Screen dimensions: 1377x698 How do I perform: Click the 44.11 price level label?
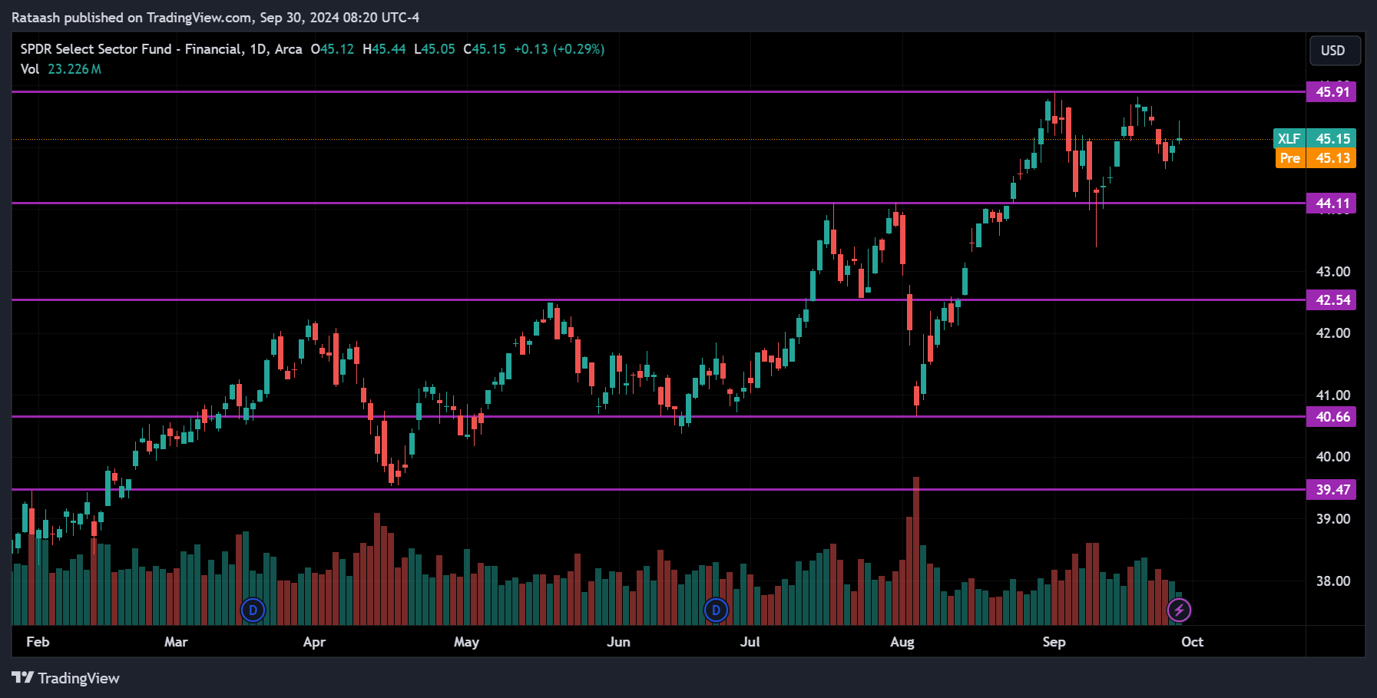click(1332, 203)
